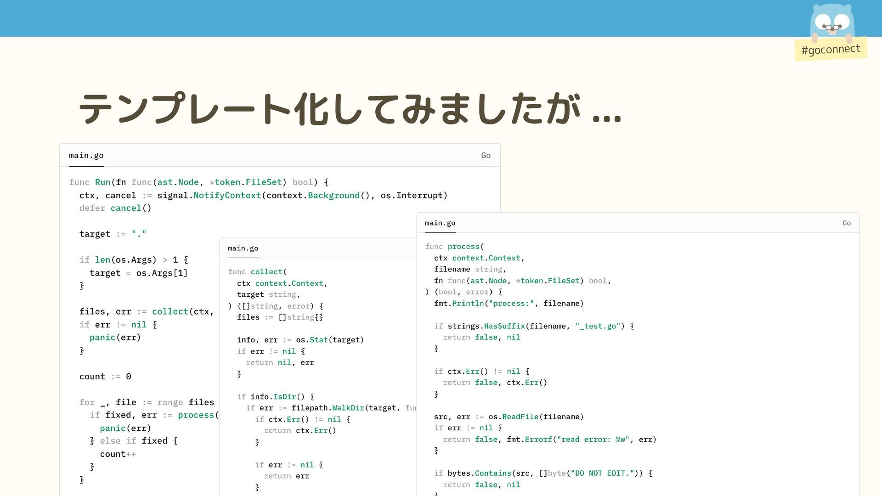Click the #goconnect hashtag sticky note

pos(831,49)
